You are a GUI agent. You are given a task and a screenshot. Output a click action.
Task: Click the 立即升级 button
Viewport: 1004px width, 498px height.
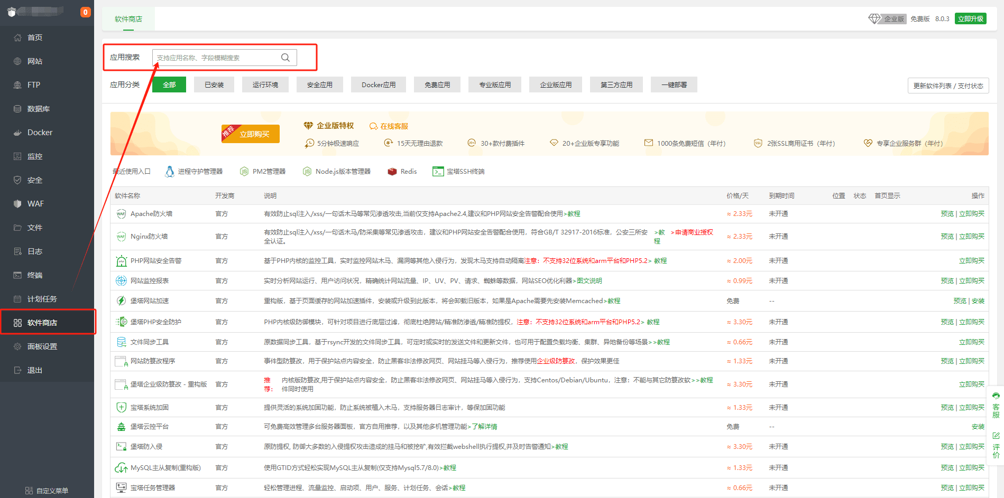tap(971, 19)
